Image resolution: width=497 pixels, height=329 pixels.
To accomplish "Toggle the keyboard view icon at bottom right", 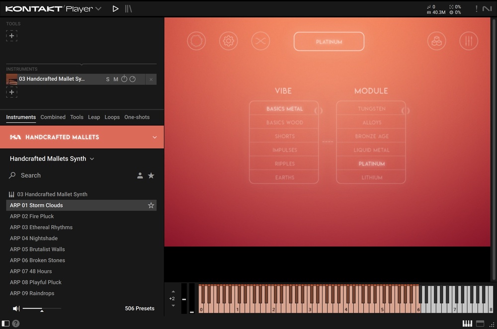I will point(467,324).
